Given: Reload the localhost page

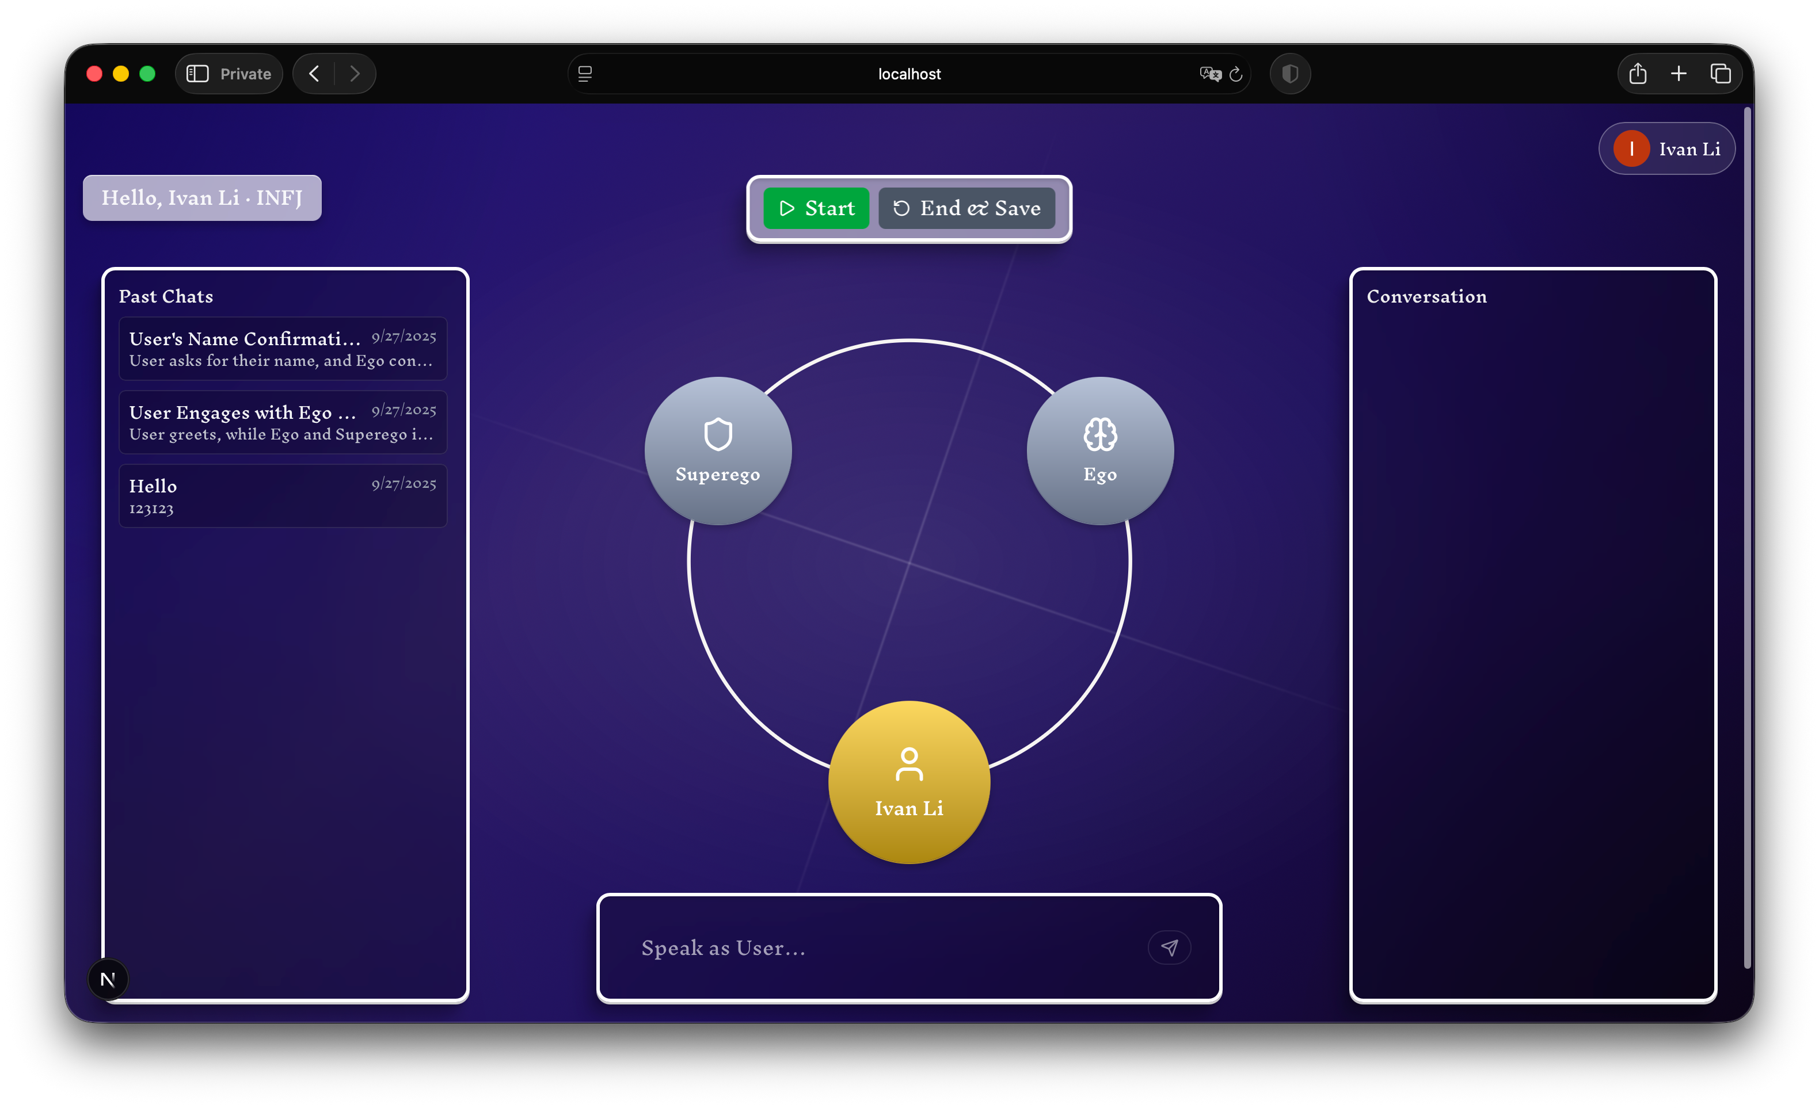Looking at the screenshot, I should coord(1236,74).
